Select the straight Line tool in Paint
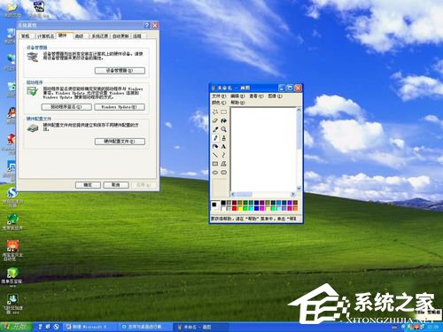443x332 pixels. (215, 155)
